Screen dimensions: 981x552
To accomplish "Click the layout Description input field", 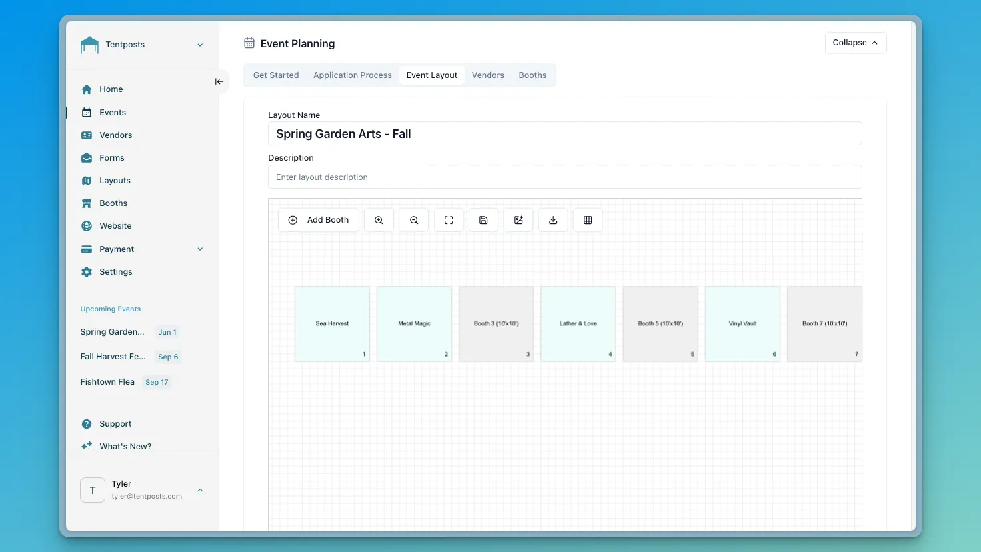I will 564,177.
